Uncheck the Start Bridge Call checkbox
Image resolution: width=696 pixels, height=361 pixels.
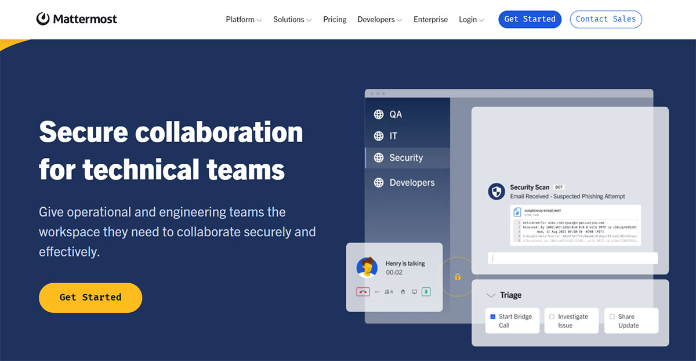(493, 317)
